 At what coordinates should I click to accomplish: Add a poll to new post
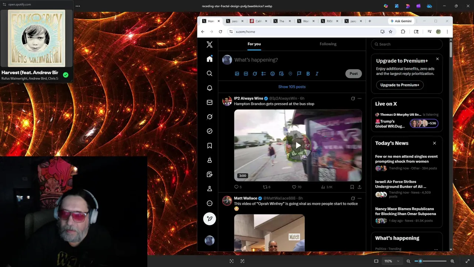[x=264, y=74]
